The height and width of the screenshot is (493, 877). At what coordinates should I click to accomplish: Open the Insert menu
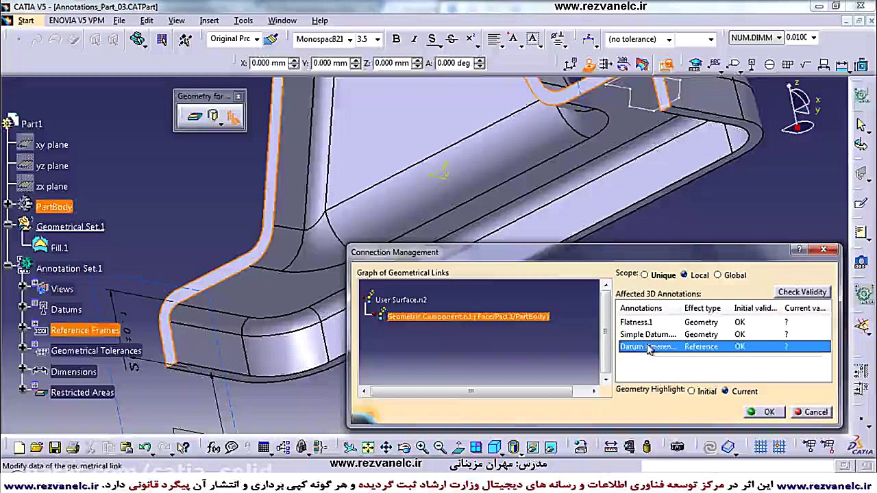pos(209,21)
